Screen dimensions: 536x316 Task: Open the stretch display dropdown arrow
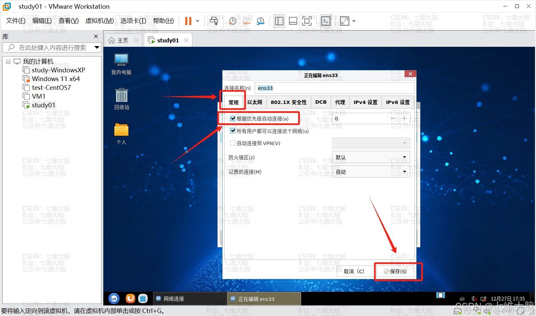click(354, 21)
